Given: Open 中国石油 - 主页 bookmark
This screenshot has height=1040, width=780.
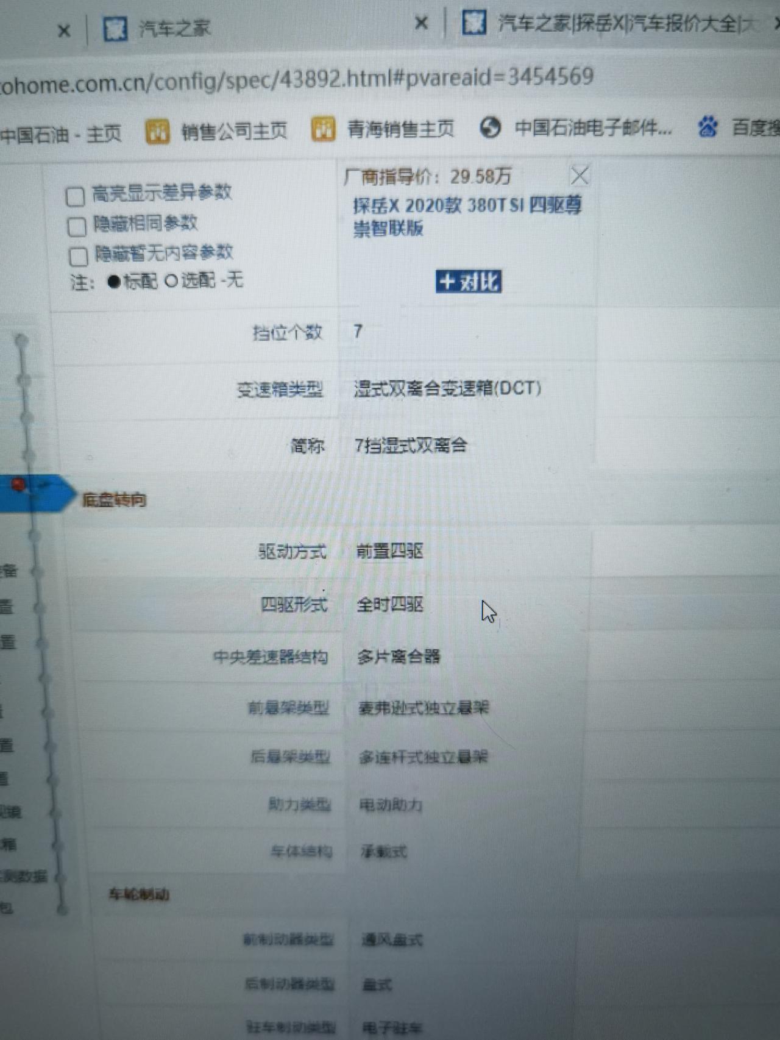Looking at the screenshot, I should pos(61,134).
